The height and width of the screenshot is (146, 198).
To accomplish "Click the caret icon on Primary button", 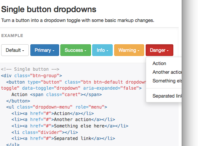I will coord(53,51).
